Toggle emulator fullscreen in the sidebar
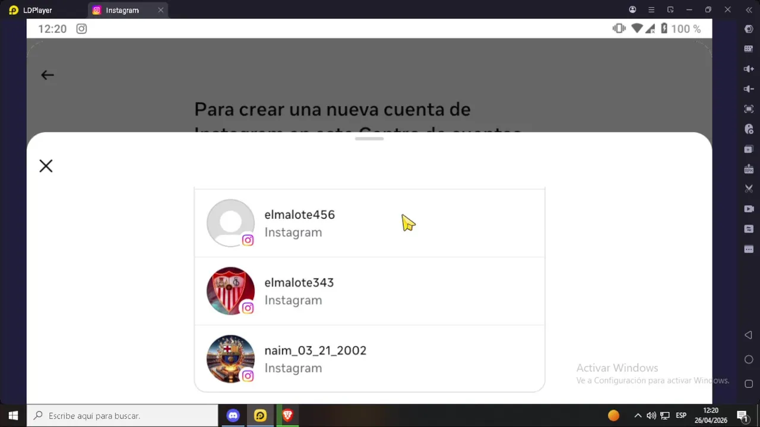 click(749, 109)
